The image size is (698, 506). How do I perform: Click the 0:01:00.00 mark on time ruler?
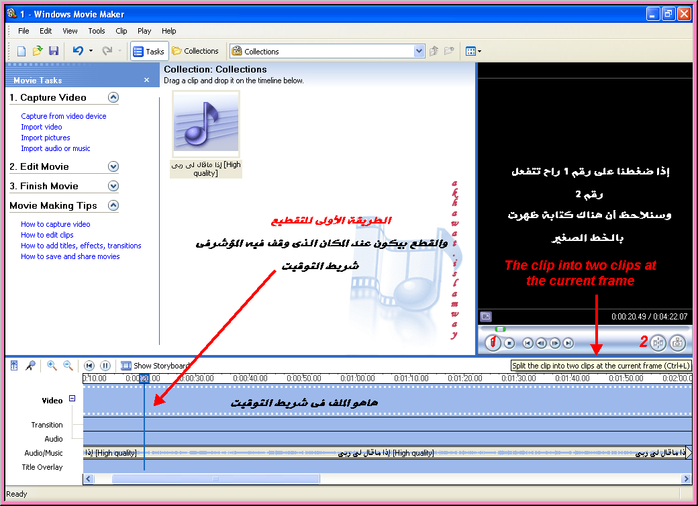tap(358, 378)
